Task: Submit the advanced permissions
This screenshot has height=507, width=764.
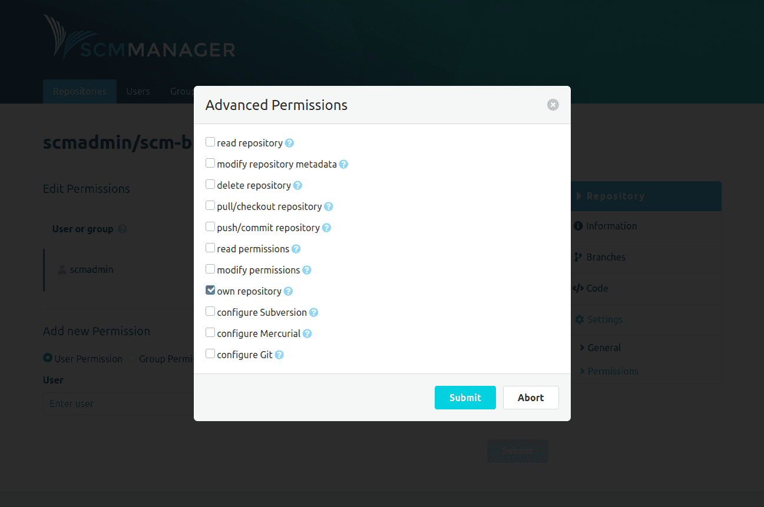Action: 465,398
